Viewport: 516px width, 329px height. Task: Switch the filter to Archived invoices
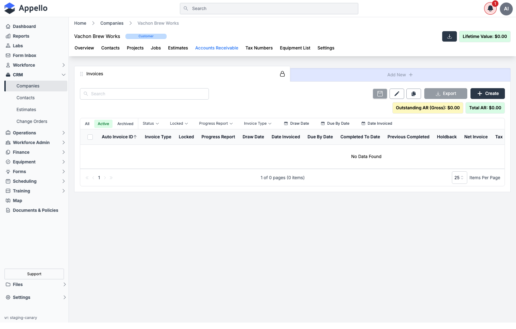tap(125, 124)
